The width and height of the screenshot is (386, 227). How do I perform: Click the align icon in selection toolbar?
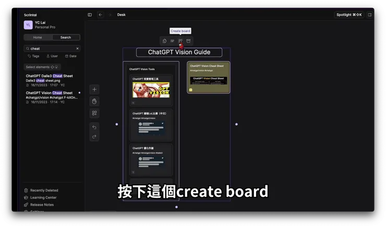pyautogui.click(x=172, y=41)
